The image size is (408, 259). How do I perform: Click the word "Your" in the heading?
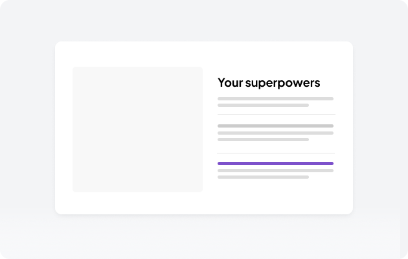tap(229, 83)
